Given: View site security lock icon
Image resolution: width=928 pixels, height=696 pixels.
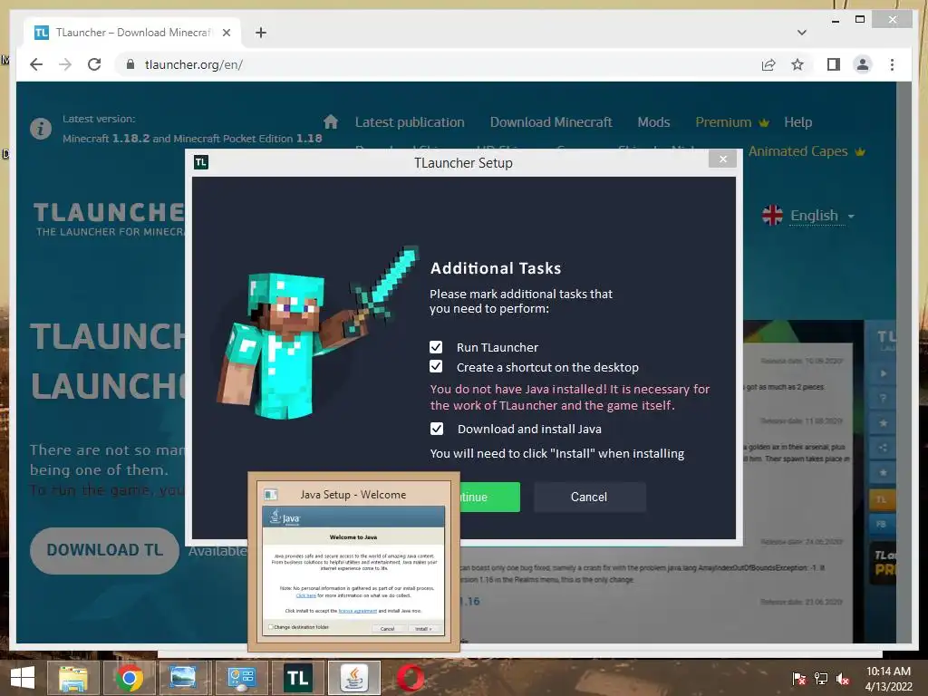Looking at the screenshot, I should click(x=130, y=64).
